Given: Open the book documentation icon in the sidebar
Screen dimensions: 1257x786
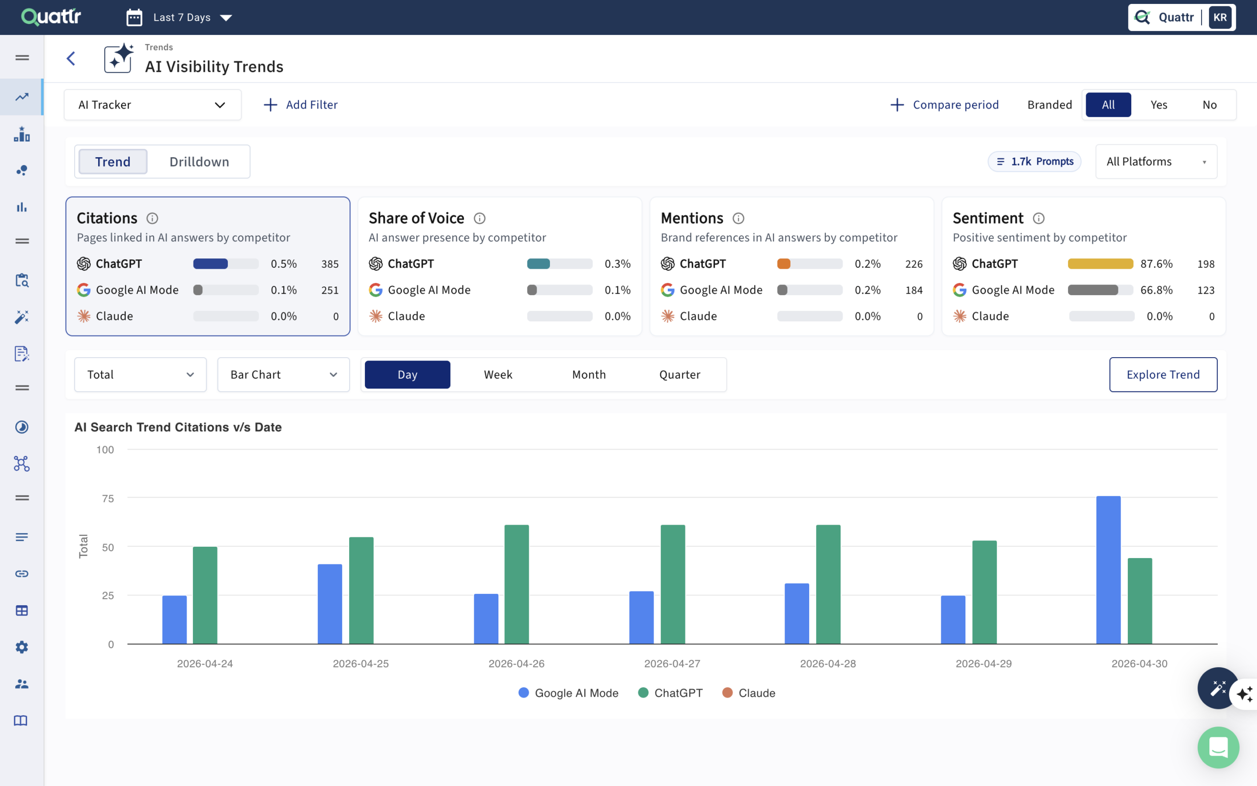Looking at the screenshot, I should coord(20,721).
